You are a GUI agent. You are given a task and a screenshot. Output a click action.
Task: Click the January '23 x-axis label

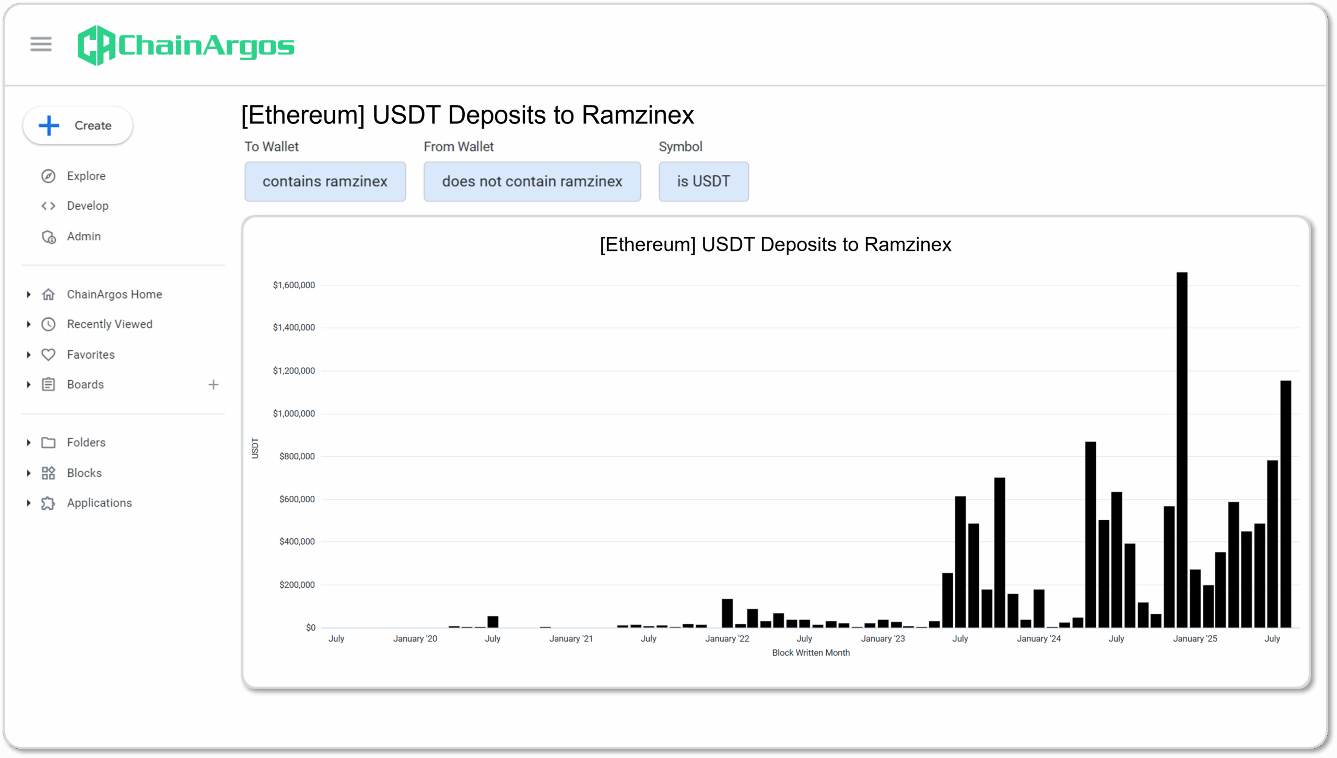(883, 639)
